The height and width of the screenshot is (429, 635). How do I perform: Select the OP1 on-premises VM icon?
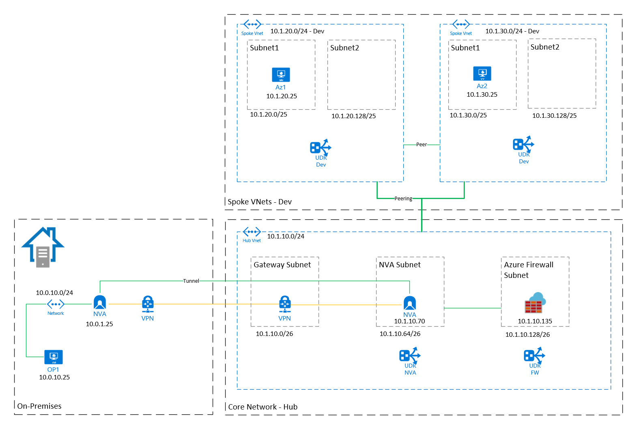coord(54,357)
